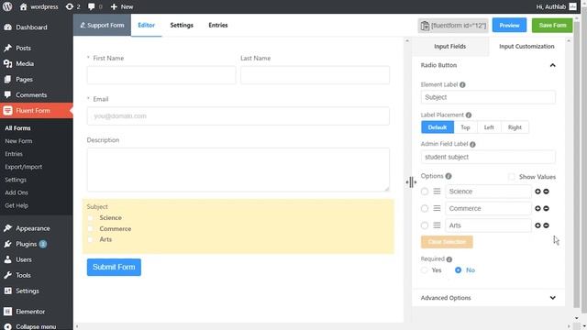Open the updates counter in admin bar
587x330 pixels.
click(x=72, y=6)
